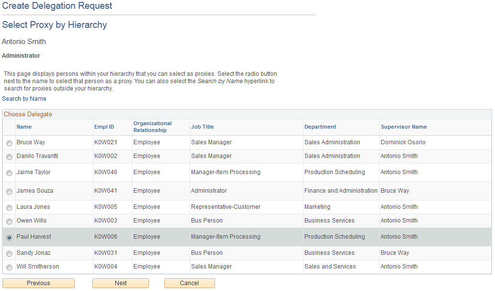495x291 pixels.
Task: Select Sandy Jonaz's radio button
Action: point(9,253)
